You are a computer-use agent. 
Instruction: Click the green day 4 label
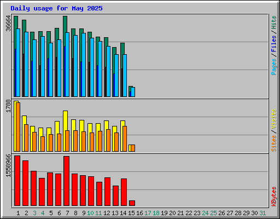(43, 213)
